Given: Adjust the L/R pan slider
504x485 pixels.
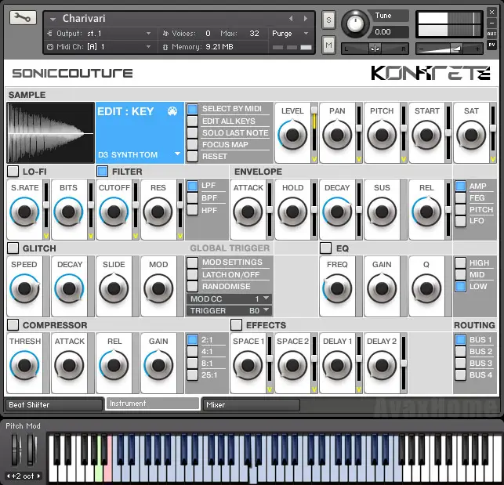Looking at the screenshot, I should [x=375, y=49].
